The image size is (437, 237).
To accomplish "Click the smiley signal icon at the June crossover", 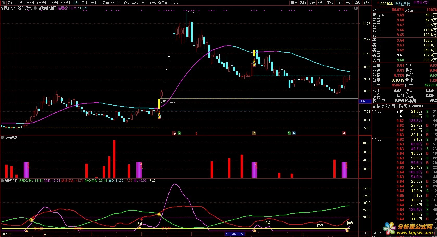I will pyautogui.click(x=159, y=215).
